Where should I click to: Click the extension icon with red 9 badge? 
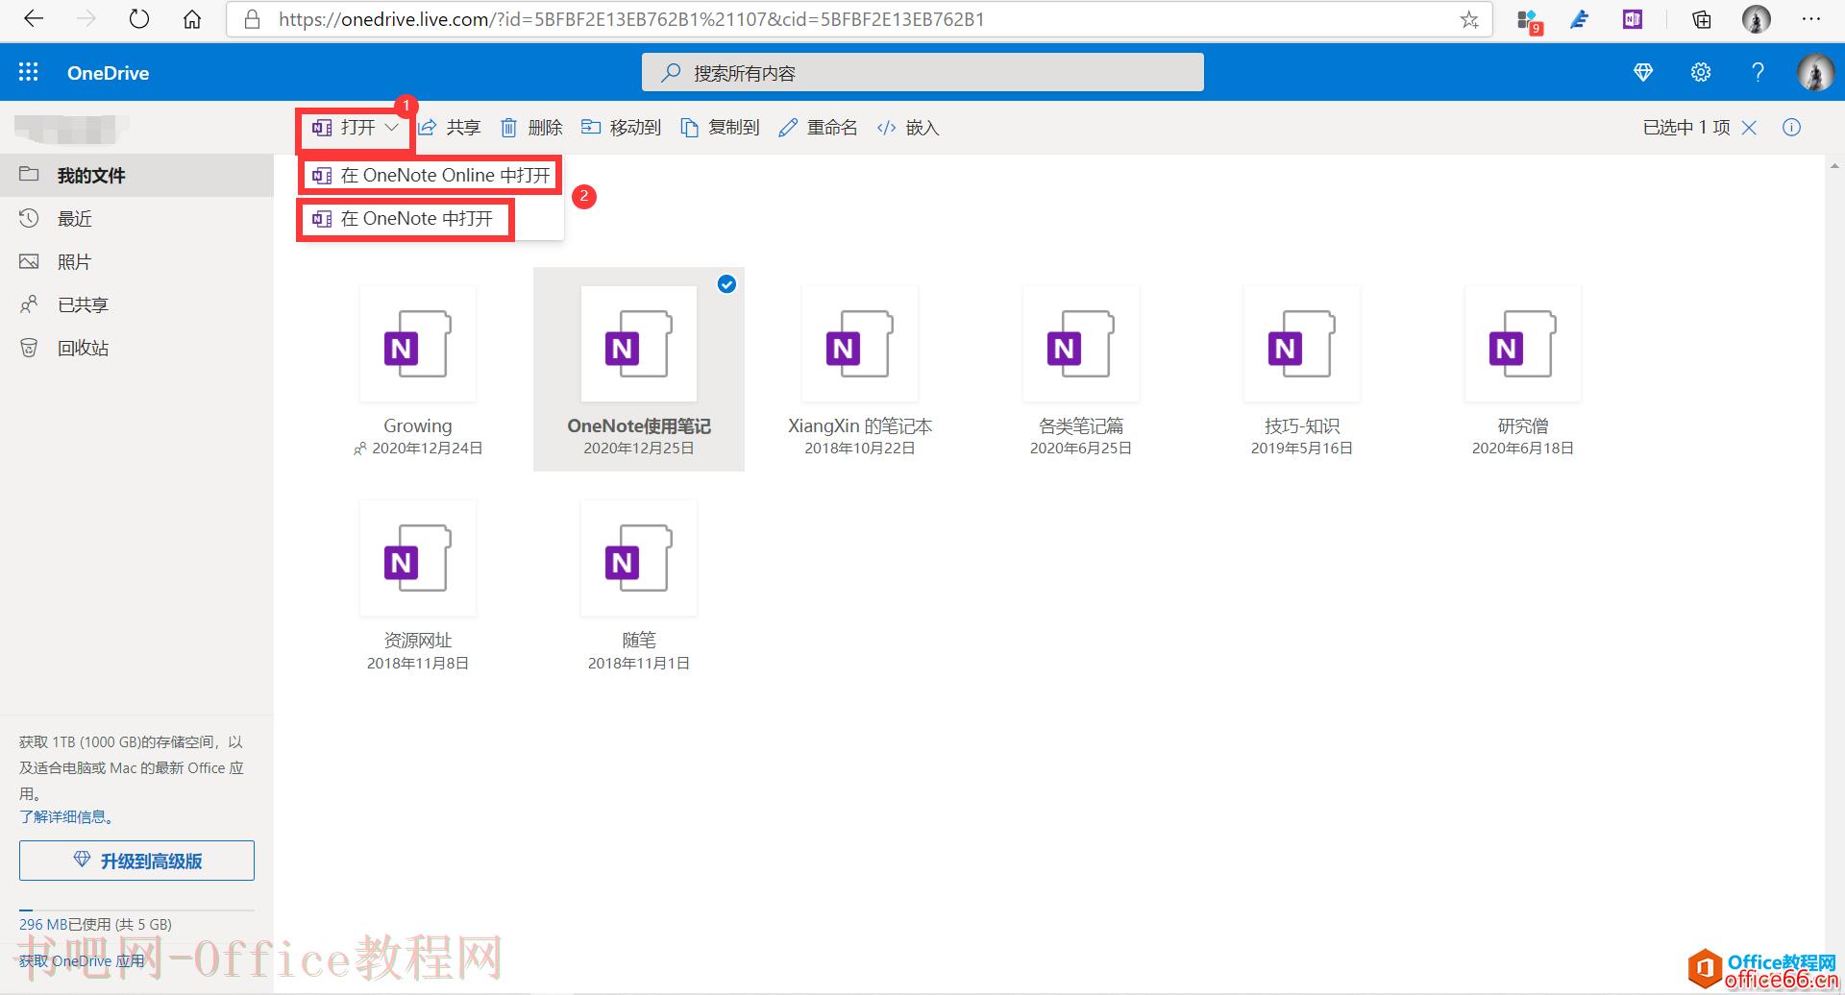[1529, 20]
